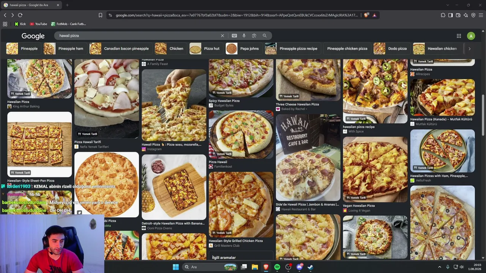The width and height of the screenshot is (486, 273).
Task: Bookmark this page using the bookmark icon
Action: click(x=100, y=15)
